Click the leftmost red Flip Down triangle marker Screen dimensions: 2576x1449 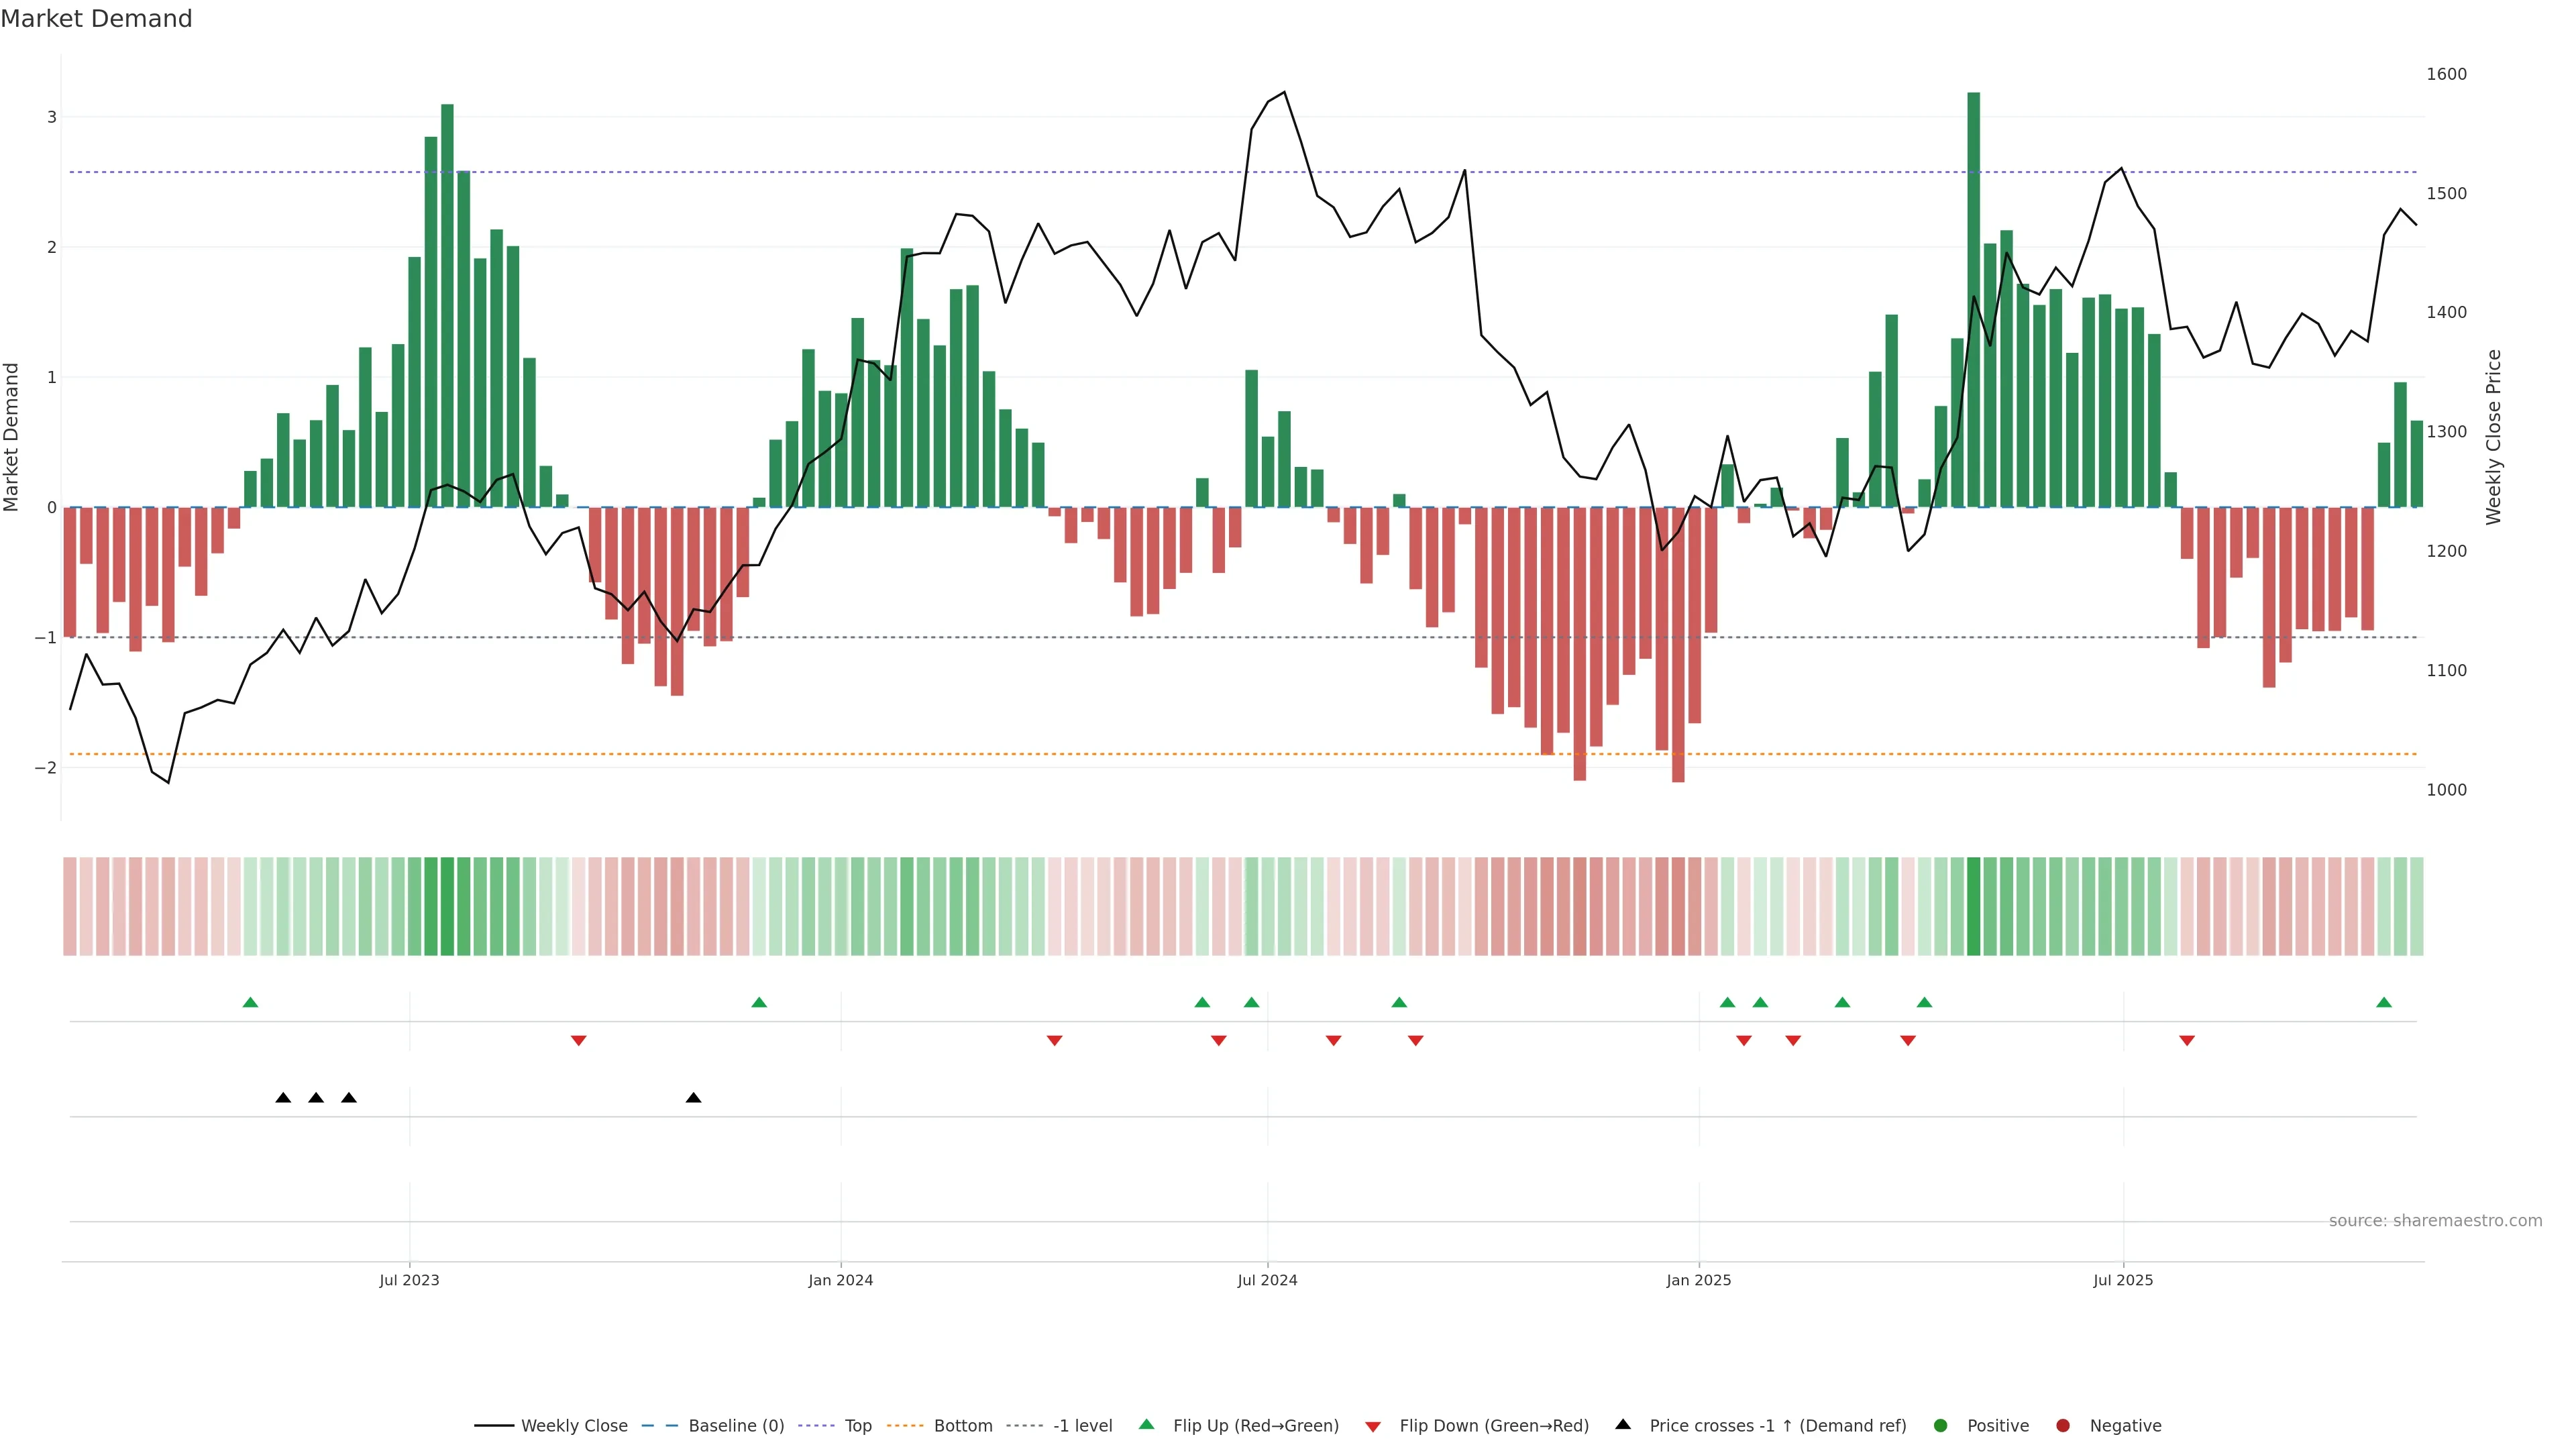pos(578,1041)
